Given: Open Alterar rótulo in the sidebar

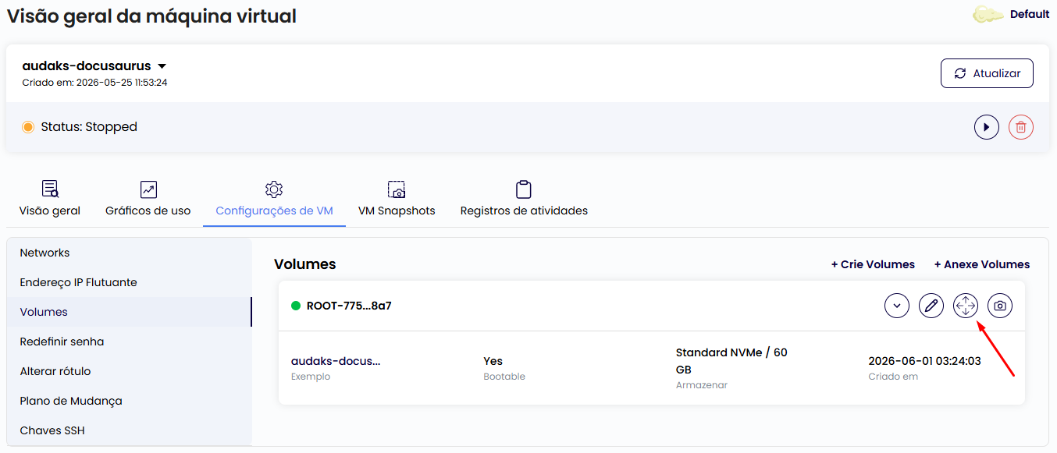Looking at the screenshot, I should (x=129, y=371).
